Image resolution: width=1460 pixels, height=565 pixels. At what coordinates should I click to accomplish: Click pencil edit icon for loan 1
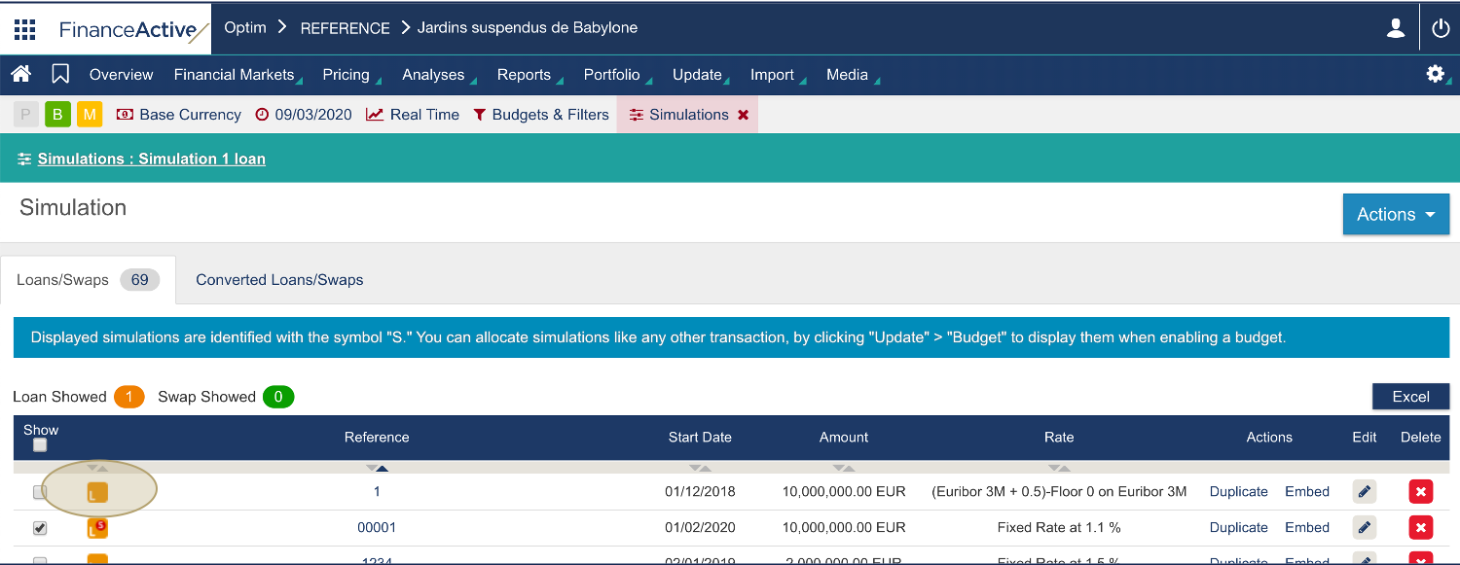1365,492
